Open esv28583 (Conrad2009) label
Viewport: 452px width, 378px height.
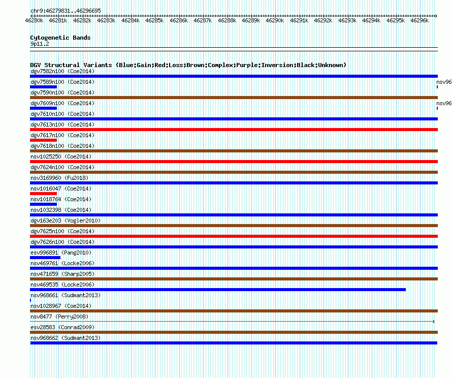[x=62, y=327]
